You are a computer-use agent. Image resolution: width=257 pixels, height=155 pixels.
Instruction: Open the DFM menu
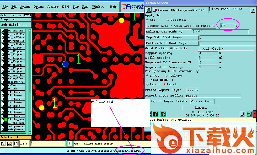tap(66, 7)
